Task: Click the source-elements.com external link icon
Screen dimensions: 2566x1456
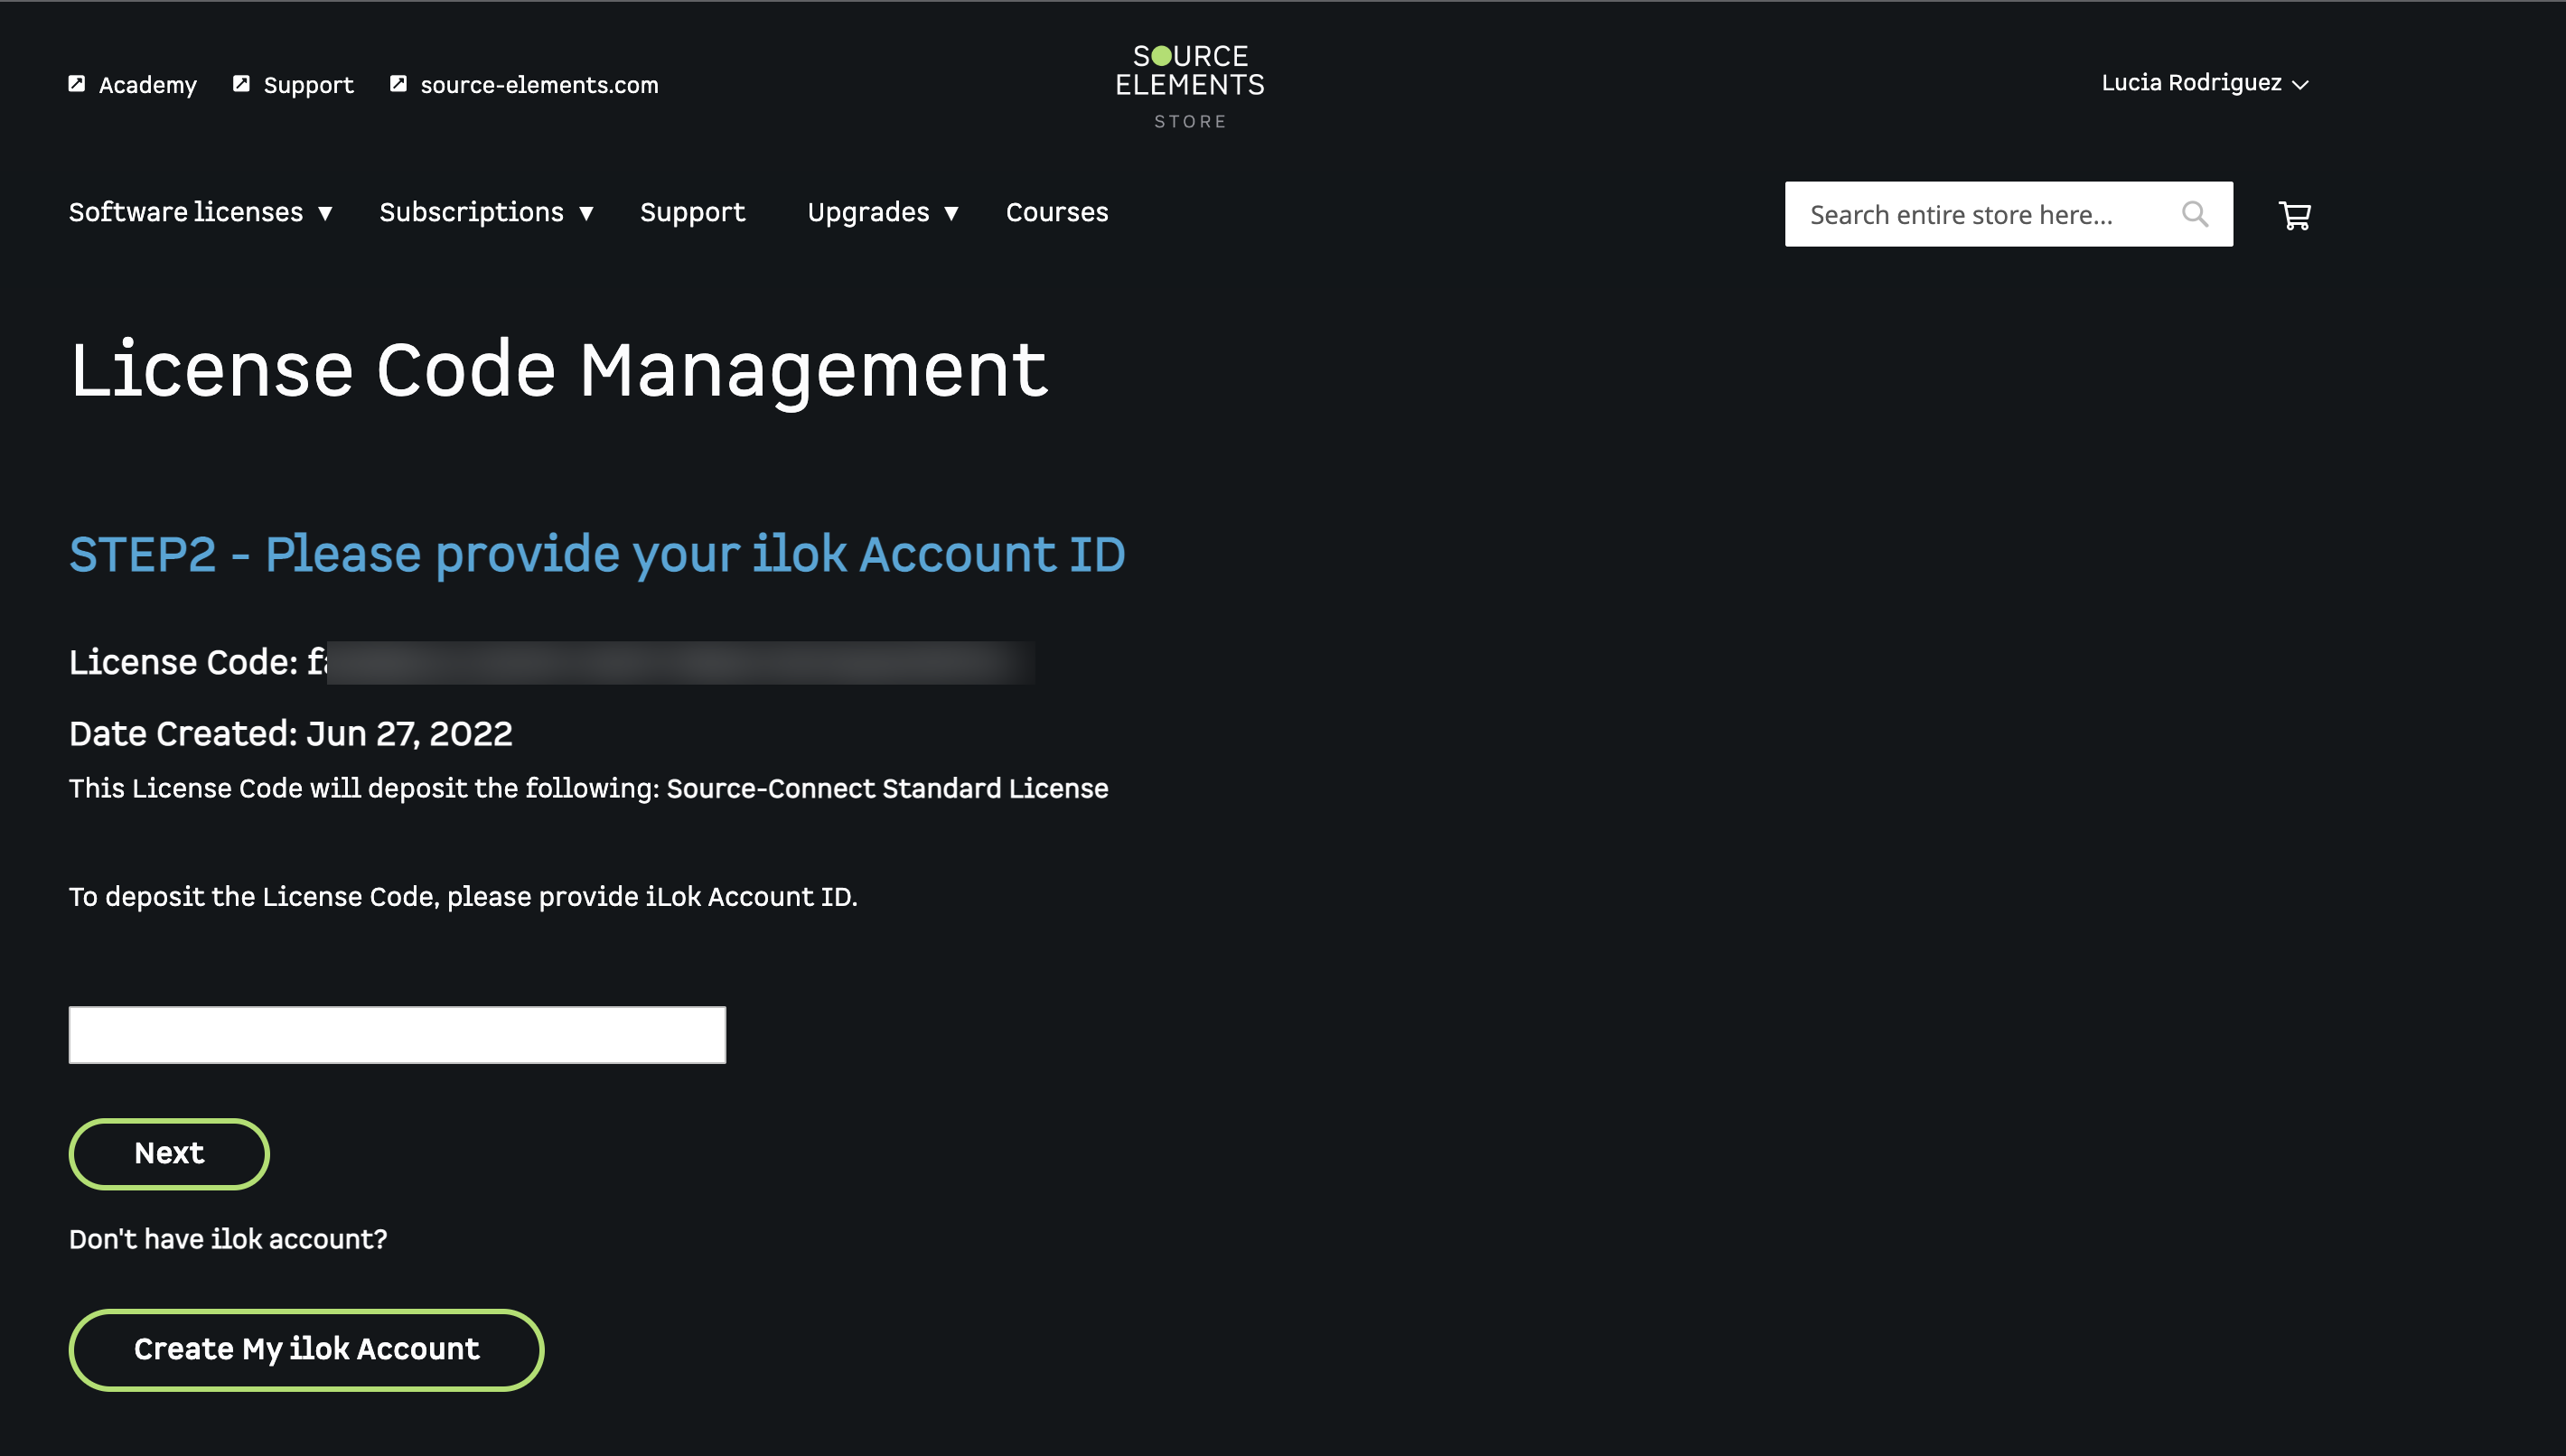Action: coord(398,84)
